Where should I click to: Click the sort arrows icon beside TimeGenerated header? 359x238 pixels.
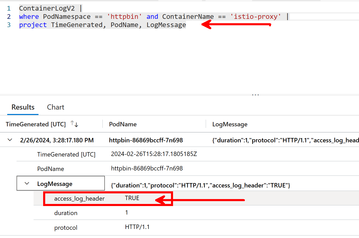[74, 124]
